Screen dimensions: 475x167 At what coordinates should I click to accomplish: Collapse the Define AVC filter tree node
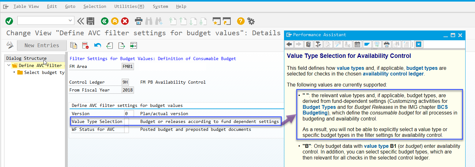[8, 65]
